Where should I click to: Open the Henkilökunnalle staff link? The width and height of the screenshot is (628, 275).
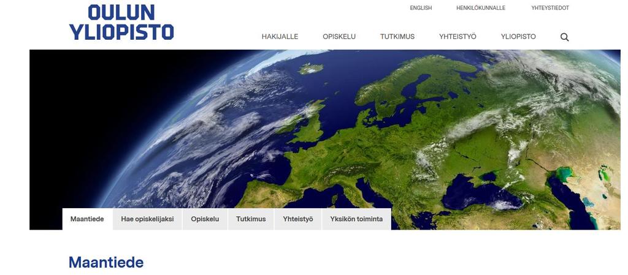pos(481,8)
